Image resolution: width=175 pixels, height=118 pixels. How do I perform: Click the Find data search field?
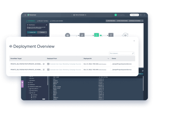(x=37, y=36)
